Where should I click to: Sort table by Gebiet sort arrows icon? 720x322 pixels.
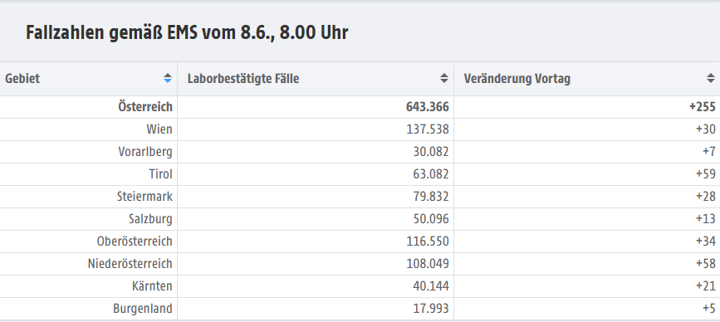168,79
